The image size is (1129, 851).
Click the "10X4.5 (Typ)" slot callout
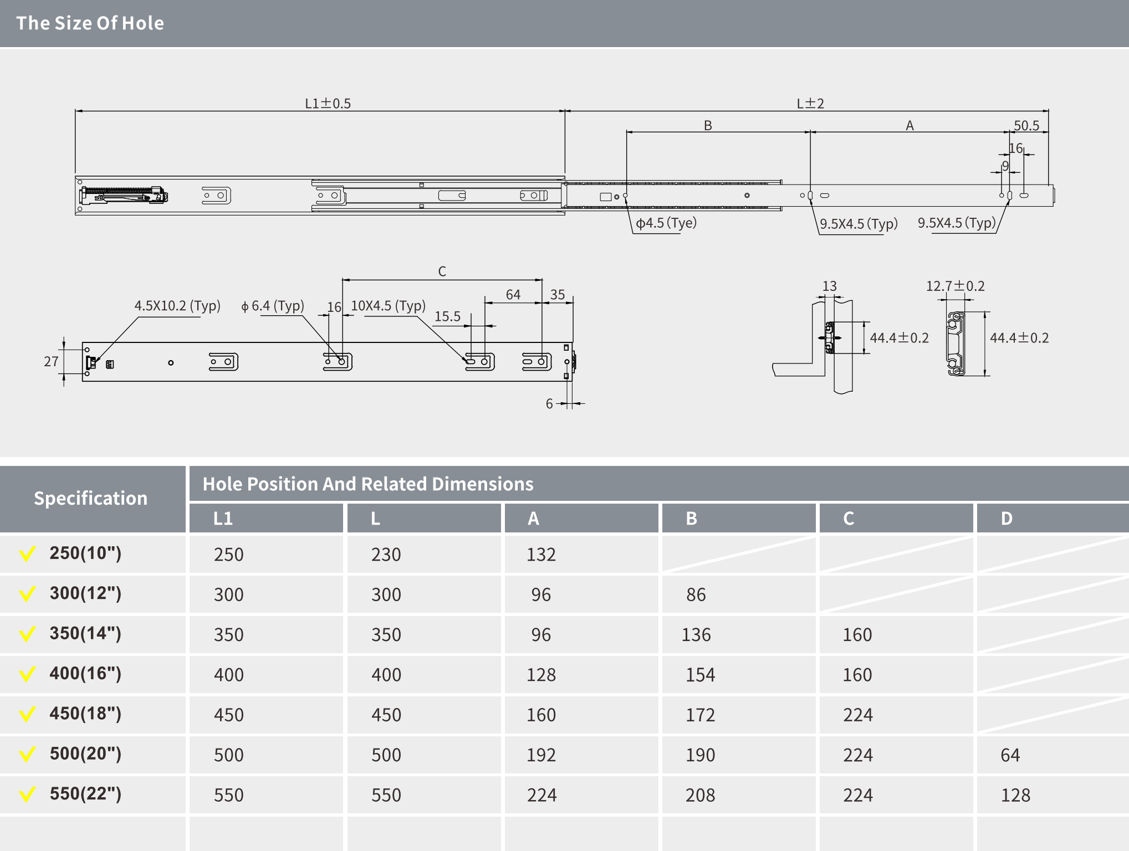388,306
